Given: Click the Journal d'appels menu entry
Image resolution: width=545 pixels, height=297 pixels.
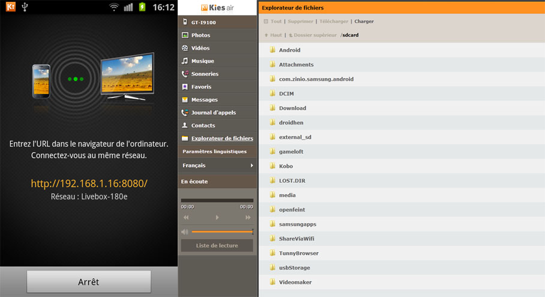Looking at the screenshot, I should [218, 112].
